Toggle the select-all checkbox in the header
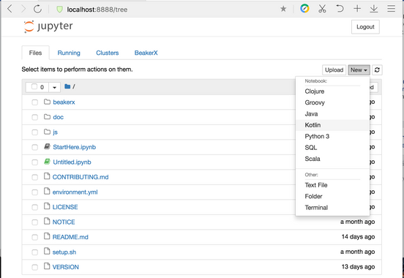The height and width of the screenshot is (278, 404). (34, 87)
